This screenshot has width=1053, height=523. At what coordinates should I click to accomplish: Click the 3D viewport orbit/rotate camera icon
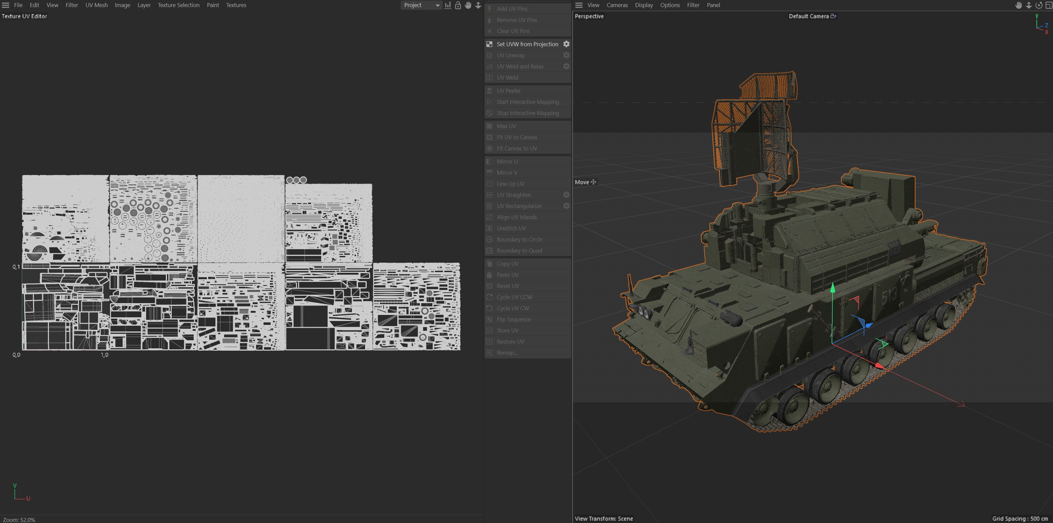(1039, 5)
